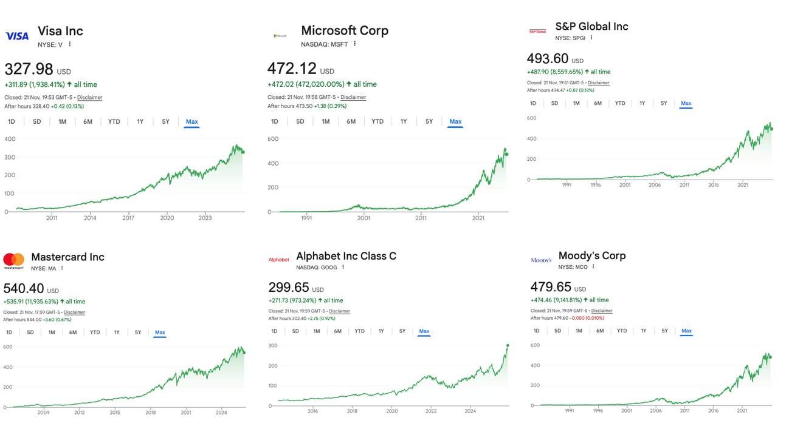Click the endpoint dot on Alphabet chart
The width and height of the screenshot is (789, 432).
pos(508,346)
